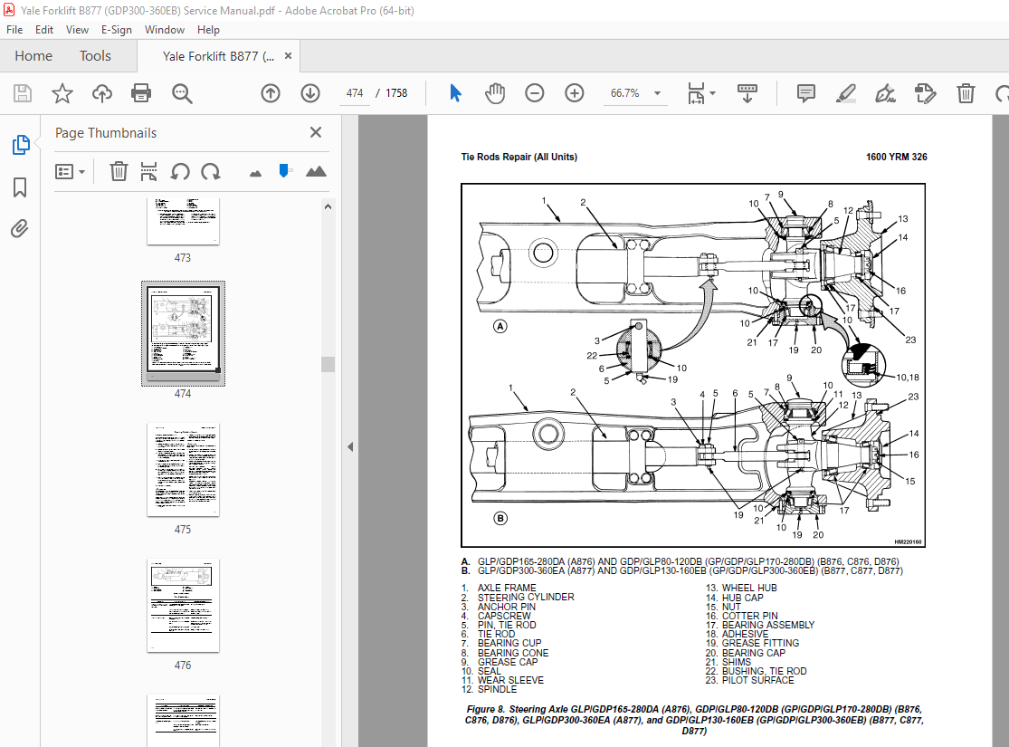Add document to starred favorites

[x=62, y=93]
